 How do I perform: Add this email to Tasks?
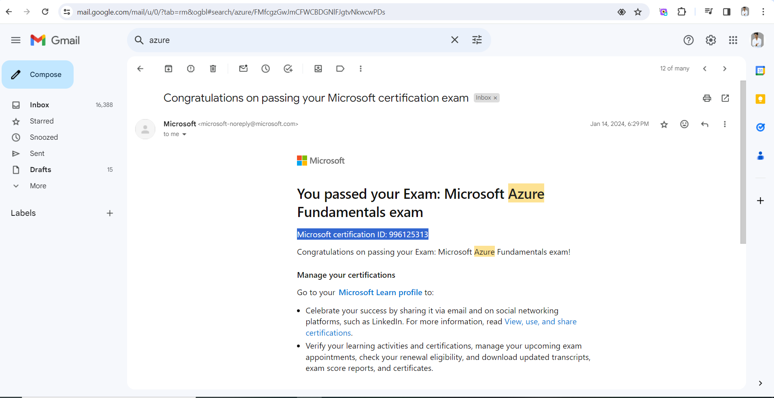pos(287,68)
